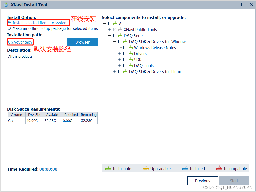Image resolution: width=256 pixels, height=192 pixels.
Task: Select the Windows Release Notes tree label
Action: (155, 48)
